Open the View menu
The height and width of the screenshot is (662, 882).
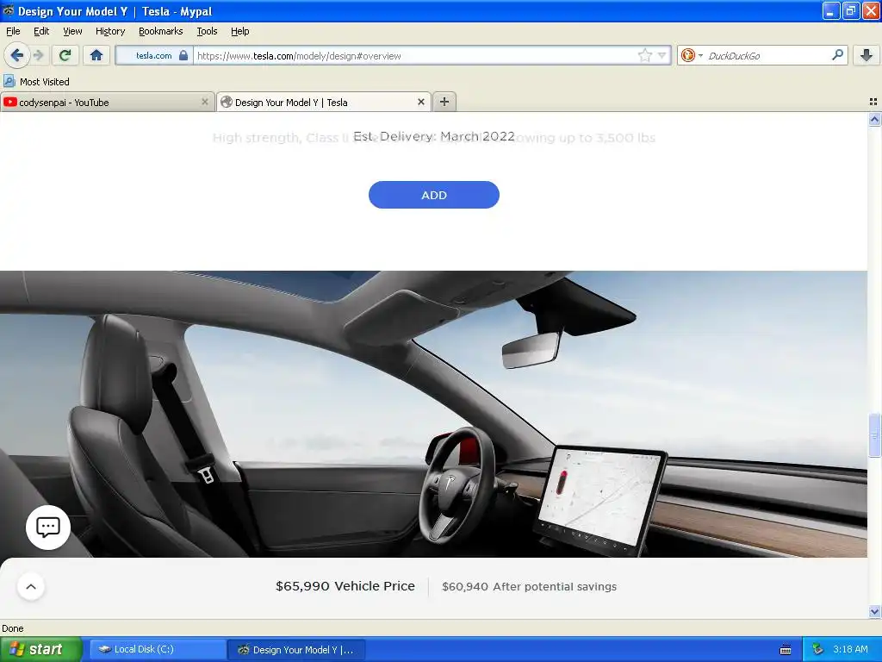click(x=72, y=31)
